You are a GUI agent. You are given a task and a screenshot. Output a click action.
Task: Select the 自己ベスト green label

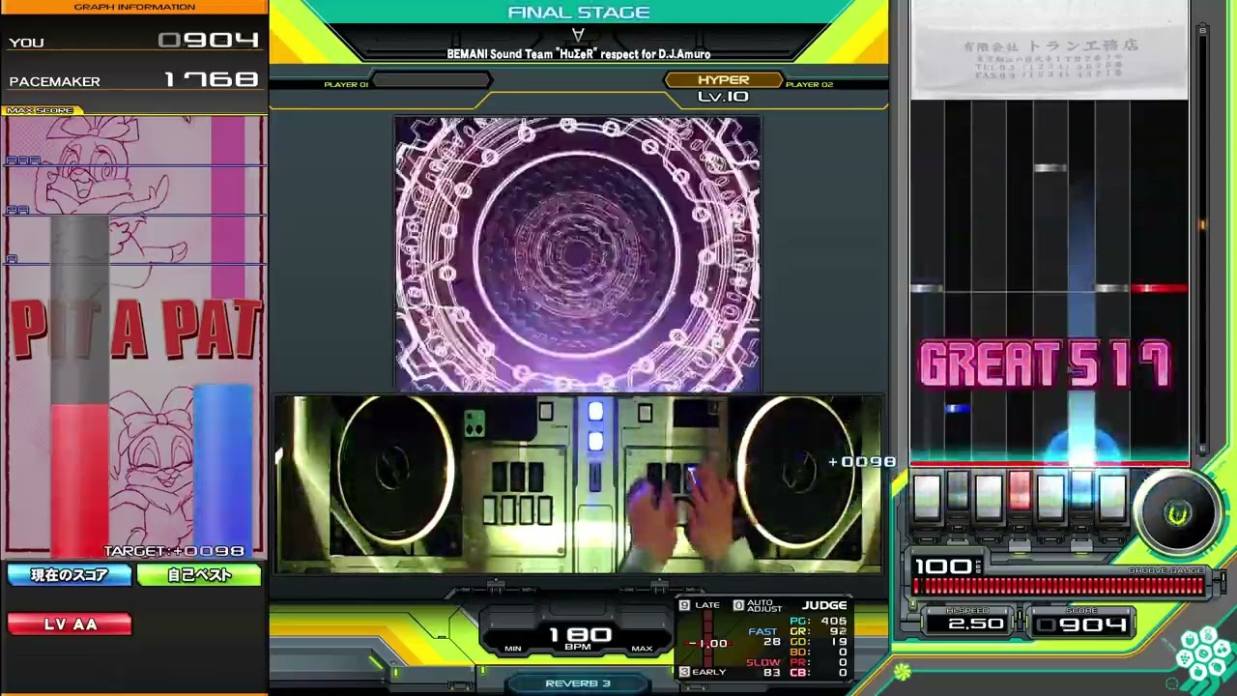pos(199,575)
